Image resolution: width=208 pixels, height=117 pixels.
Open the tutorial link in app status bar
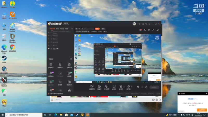(56, 94)
